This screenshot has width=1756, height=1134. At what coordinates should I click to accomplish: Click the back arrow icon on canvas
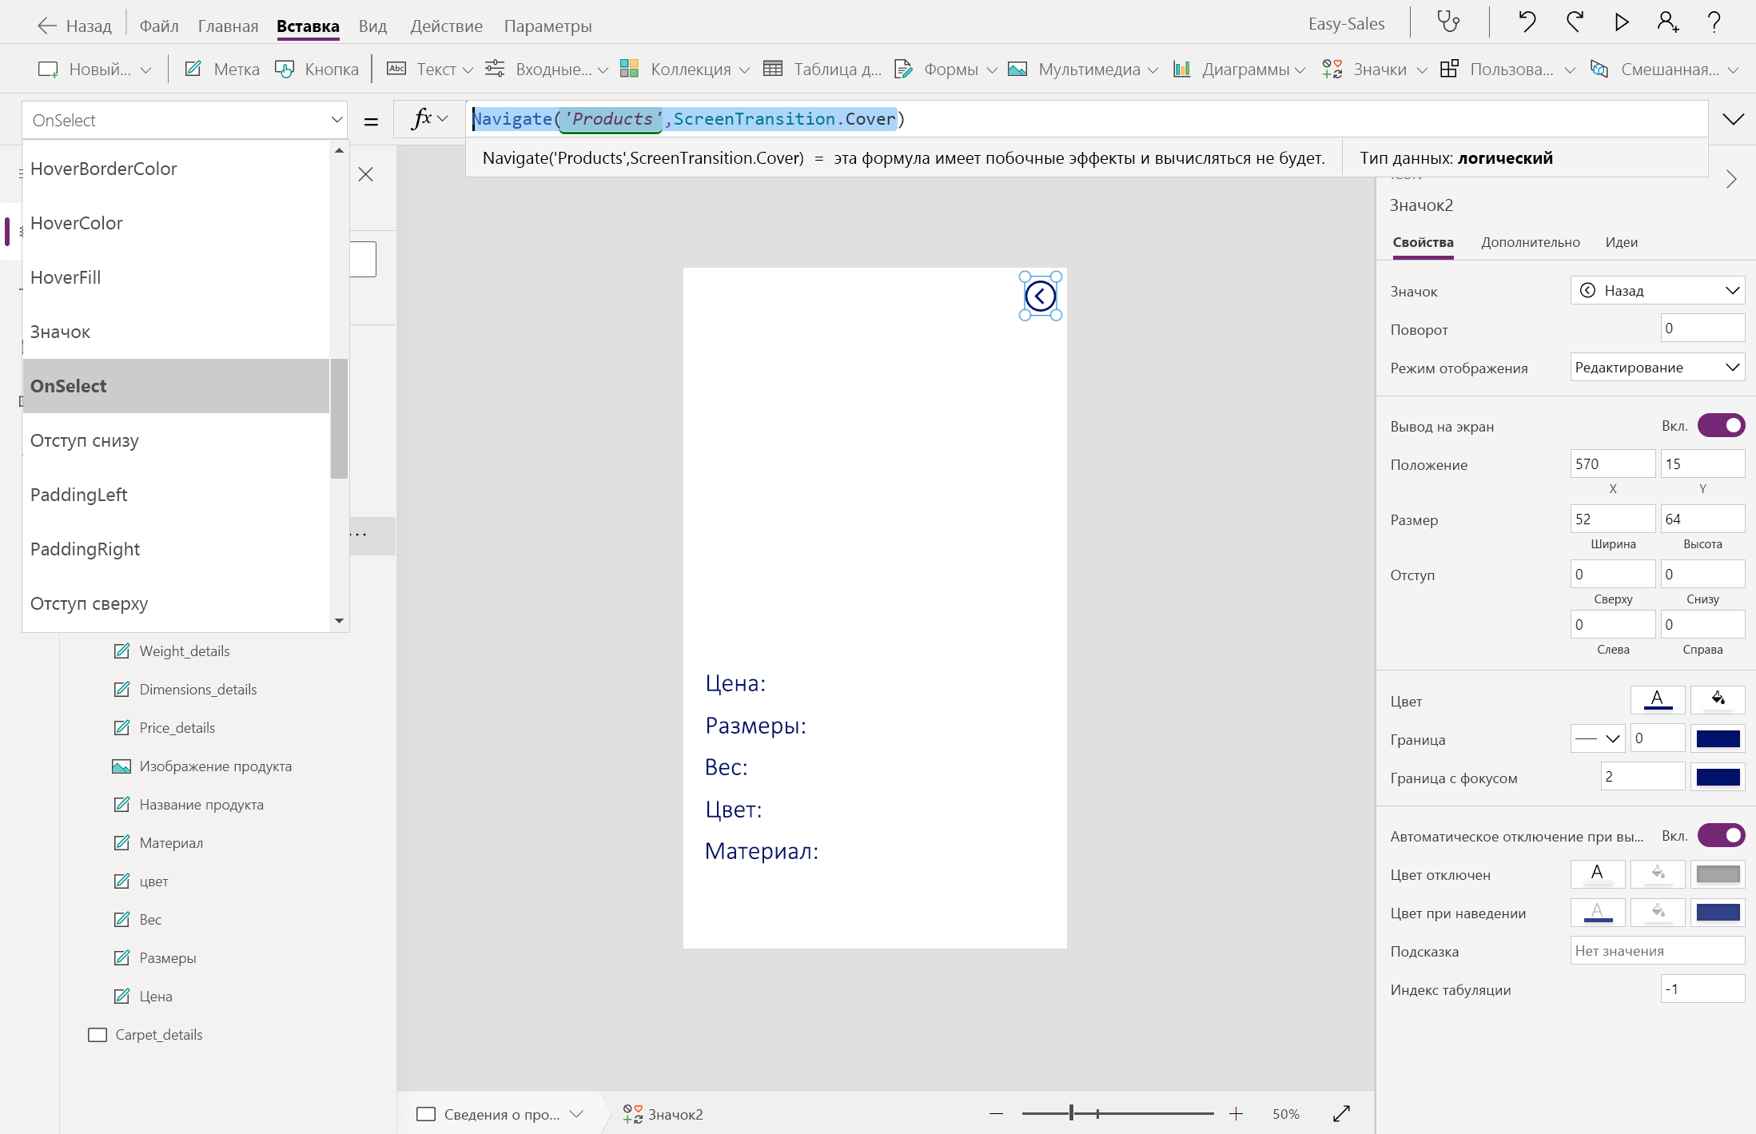click(x=1040, y=296)
